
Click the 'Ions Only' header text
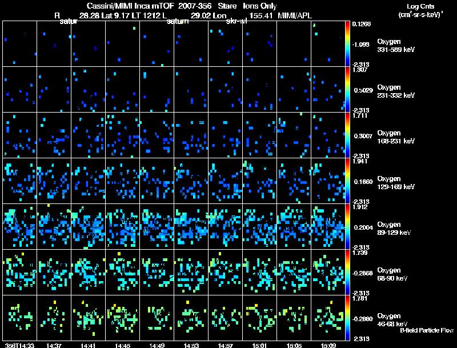pyautogui.click(x=260, y=6)
